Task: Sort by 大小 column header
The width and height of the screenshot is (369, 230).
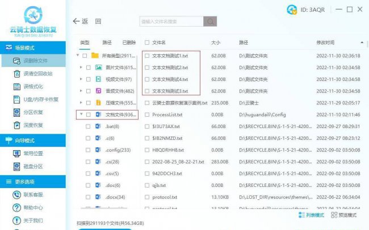Action: [x=216, y=42]
